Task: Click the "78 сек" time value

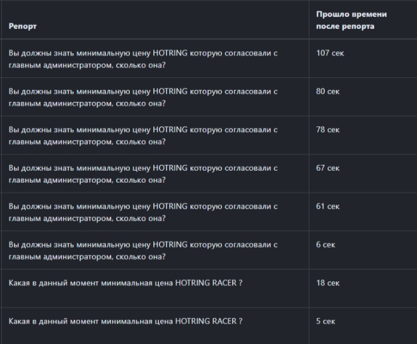Action: (x=327, y=130)
